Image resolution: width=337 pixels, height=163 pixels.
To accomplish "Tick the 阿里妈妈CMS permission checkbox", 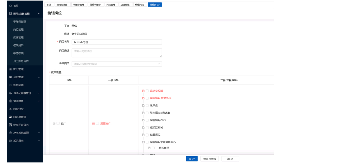I will point(147,120).
